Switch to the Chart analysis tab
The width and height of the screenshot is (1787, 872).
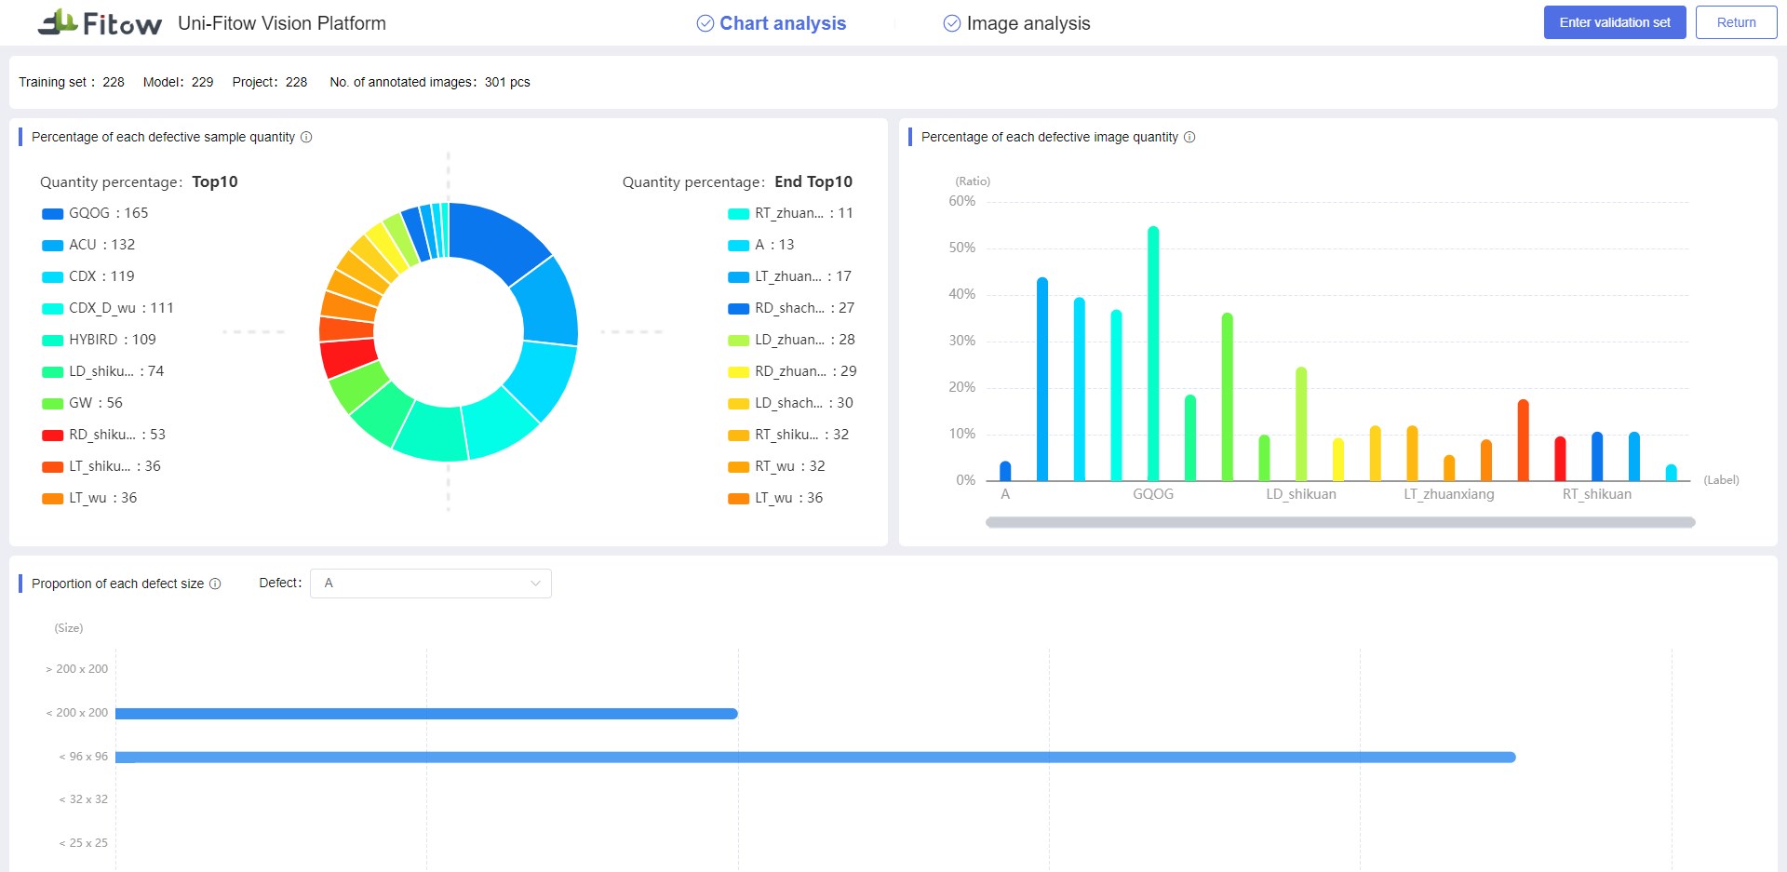(772, 23)
